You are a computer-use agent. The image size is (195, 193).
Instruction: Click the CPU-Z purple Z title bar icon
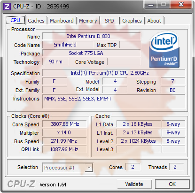(7, 7)
